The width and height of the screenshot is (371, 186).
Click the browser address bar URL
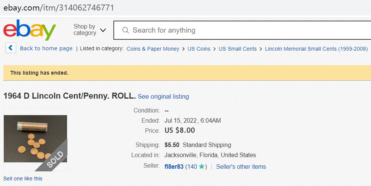point(59,7)
